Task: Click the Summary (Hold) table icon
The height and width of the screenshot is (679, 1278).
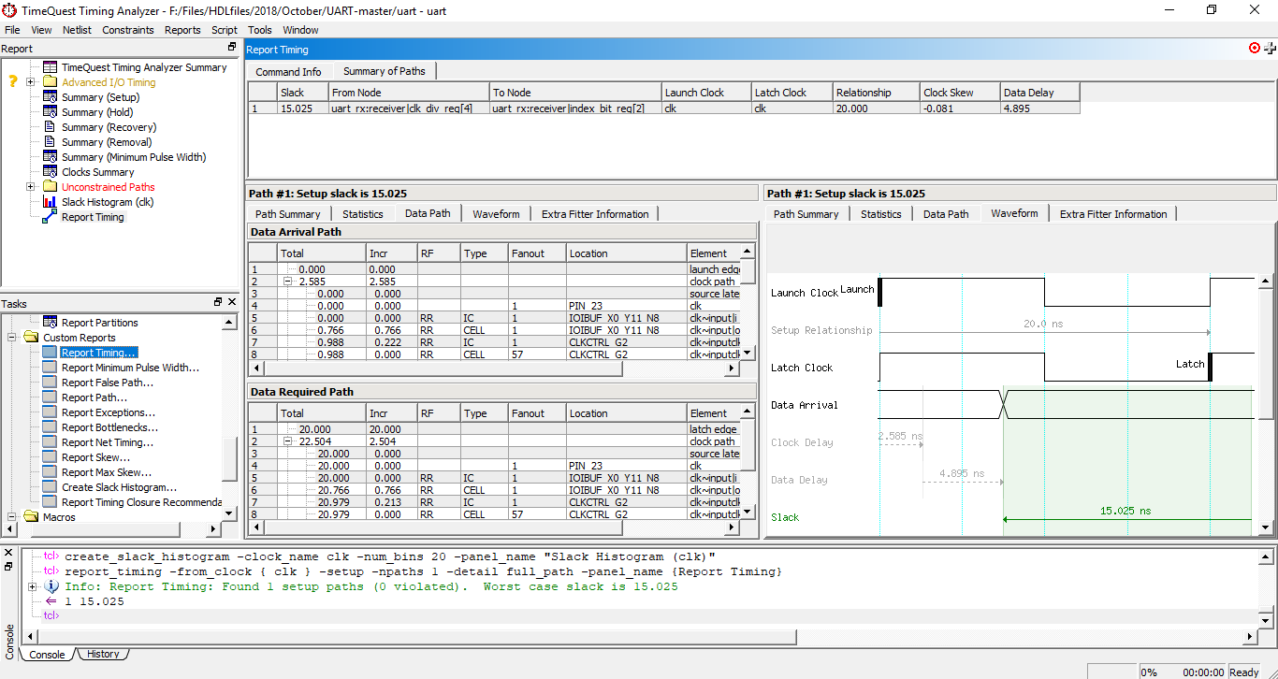Action: 50,112
